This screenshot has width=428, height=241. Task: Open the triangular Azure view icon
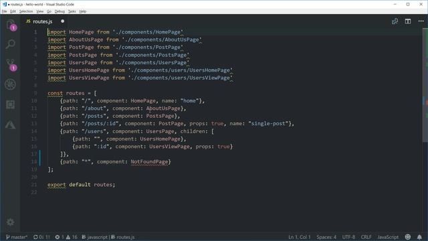coord(11,125)
